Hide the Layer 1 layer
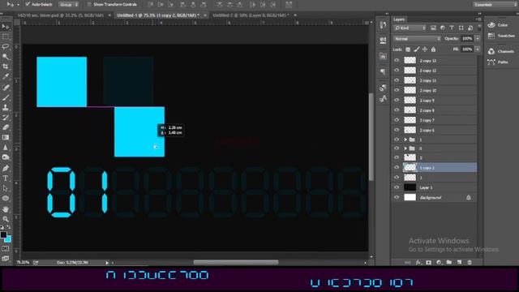 (397, 187)
